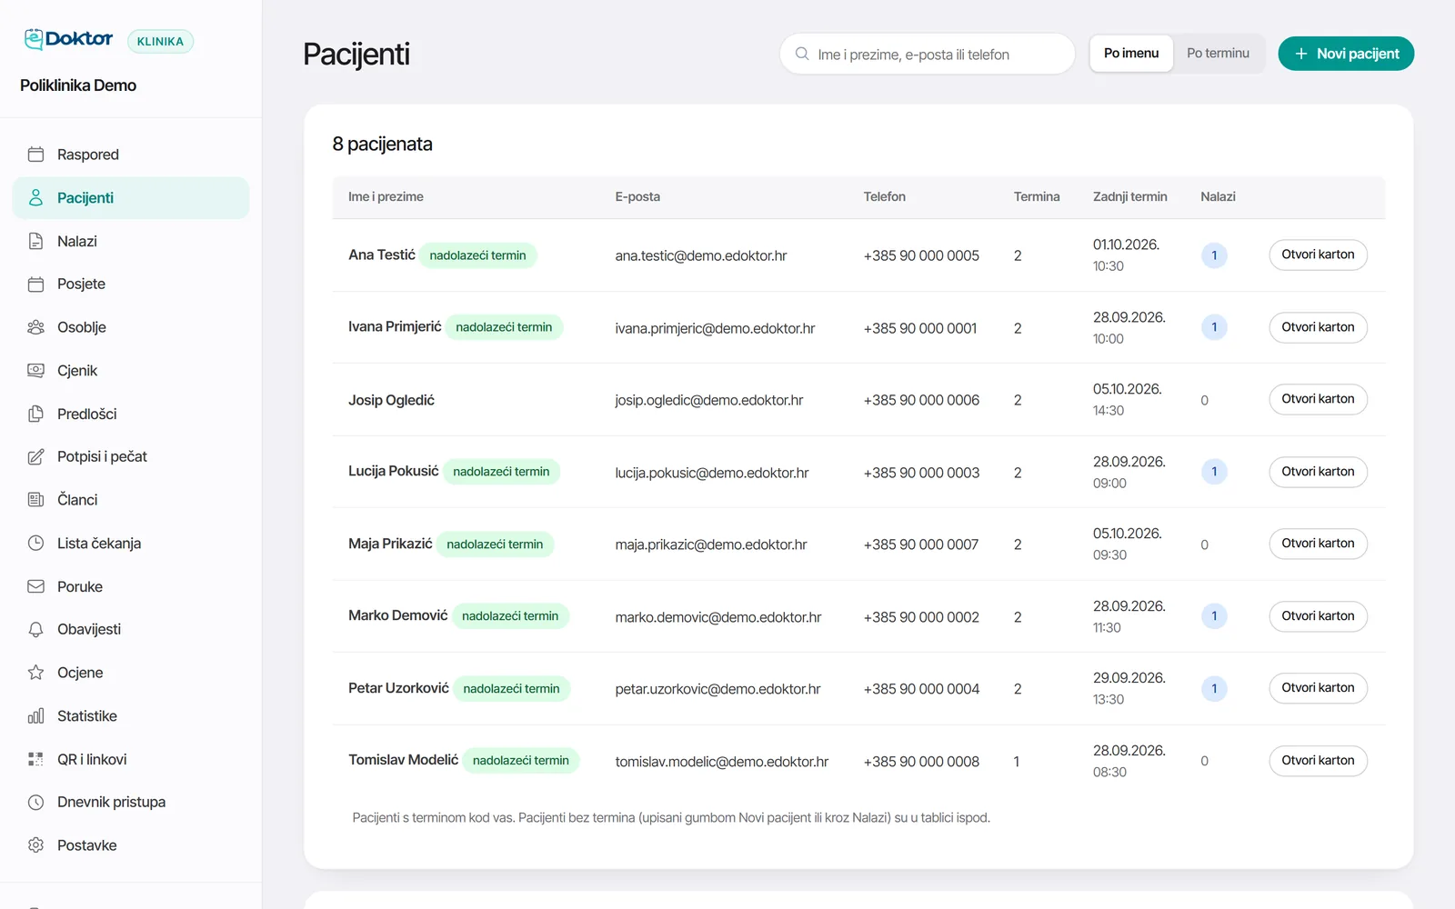This screenshot has height=909, width=1455.
Task: Open the Raspored calendar icon
Action: pyautogui.click(x=35, y=155)
